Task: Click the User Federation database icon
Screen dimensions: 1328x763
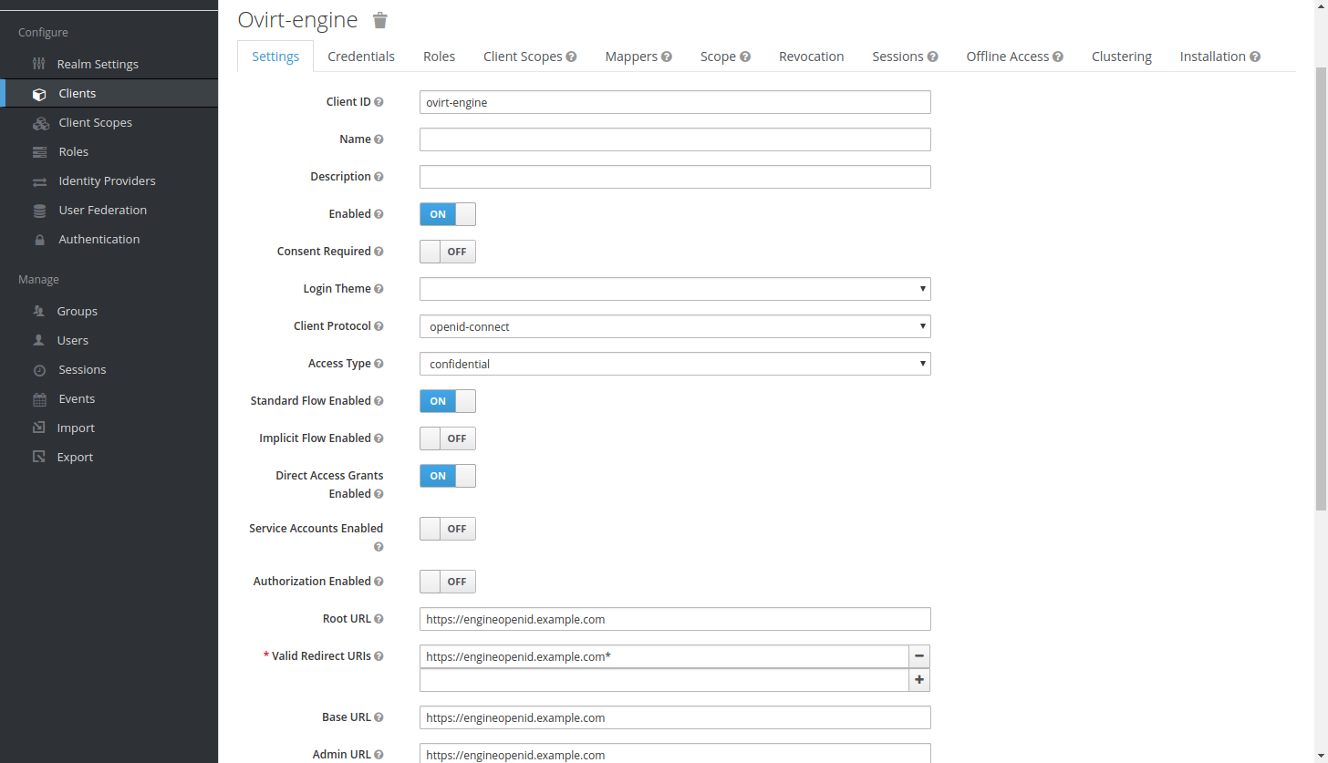Action: (x=39, y=211)
